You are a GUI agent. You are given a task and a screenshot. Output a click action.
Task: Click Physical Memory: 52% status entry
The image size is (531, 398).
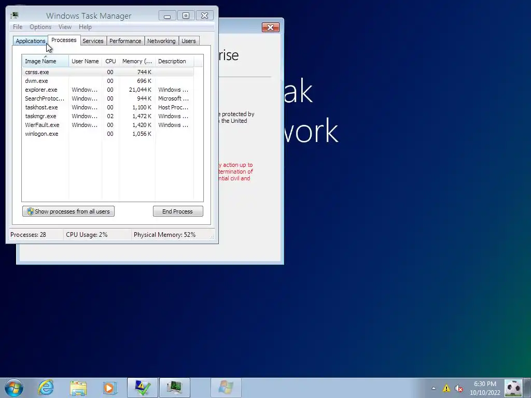point(164,235)
